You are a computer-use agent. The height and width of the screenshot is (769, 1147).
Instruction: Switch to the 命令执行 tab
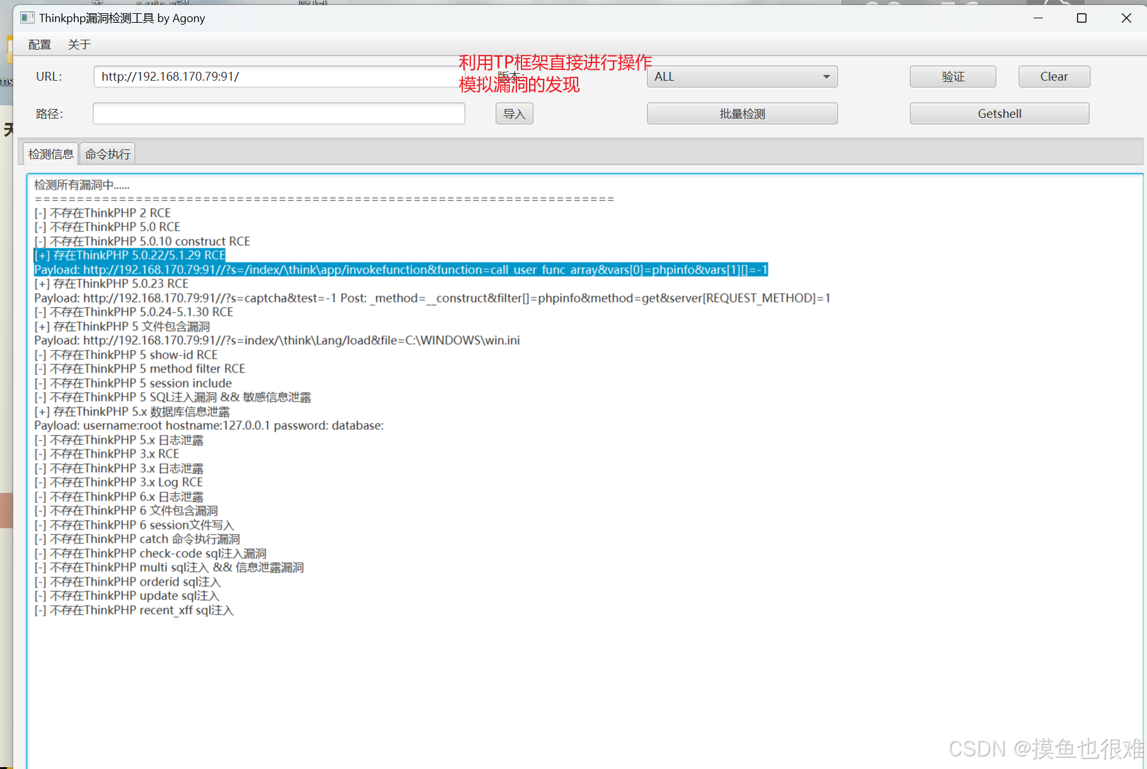pyautogui.click(x=108, y=154)
